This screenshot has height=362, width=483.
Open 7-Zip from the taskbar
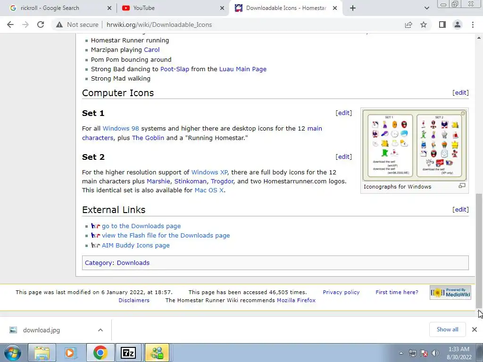[x=128, y=353]
